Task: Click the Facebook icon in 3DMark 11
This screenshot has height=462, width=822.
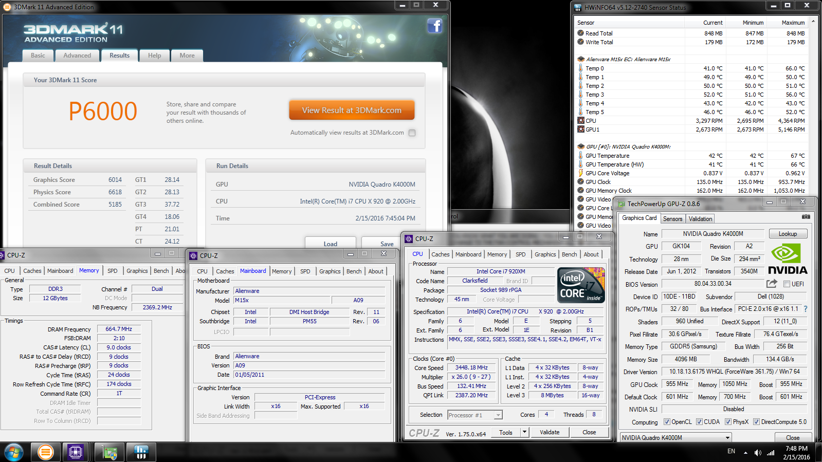Action: pyautogui.click(x=434, y=26)
